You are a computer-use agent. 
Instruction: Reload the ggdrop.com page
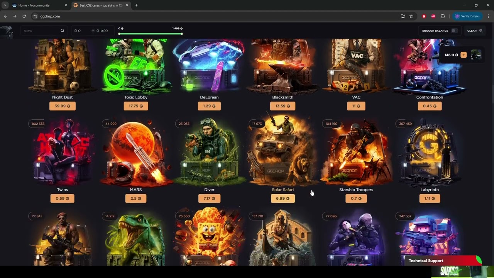tap(24, 16)
